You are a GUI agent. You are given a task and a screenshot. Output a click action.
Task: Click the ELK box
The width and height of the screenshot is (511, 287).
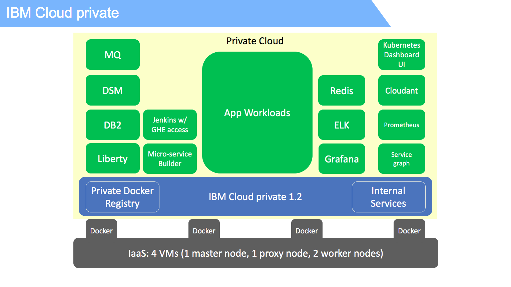point(342,125)
